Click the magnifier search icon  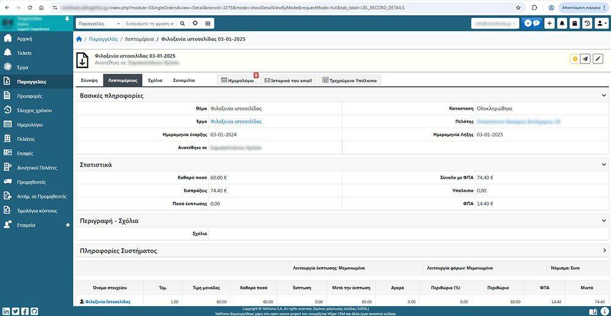183,23
